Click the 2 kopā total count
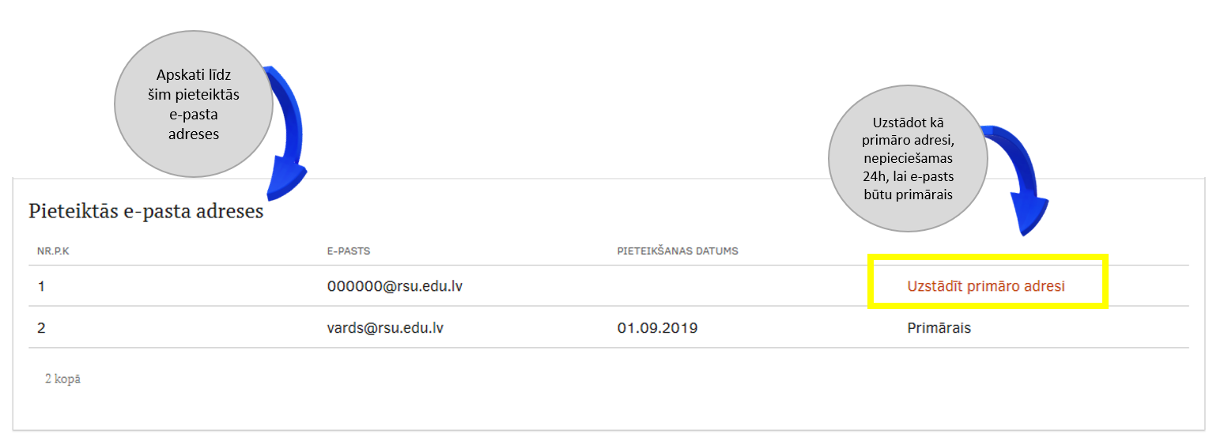Screen dimensions: 1209x434 [62, 379]
